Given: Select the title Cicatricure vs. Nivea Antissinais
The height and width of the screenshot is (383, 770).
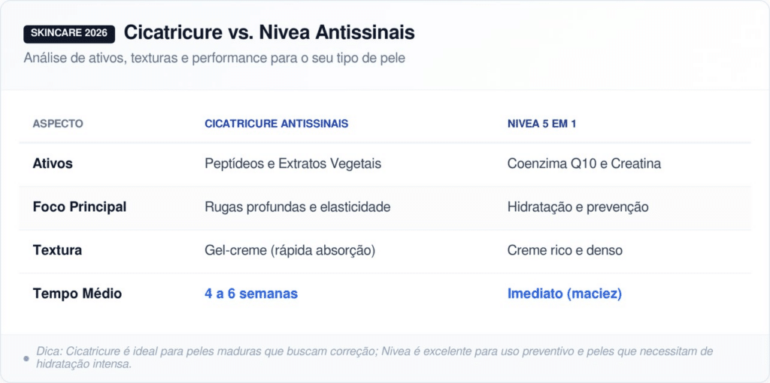Looking at the screenshot, I should (x=269, y=33).
